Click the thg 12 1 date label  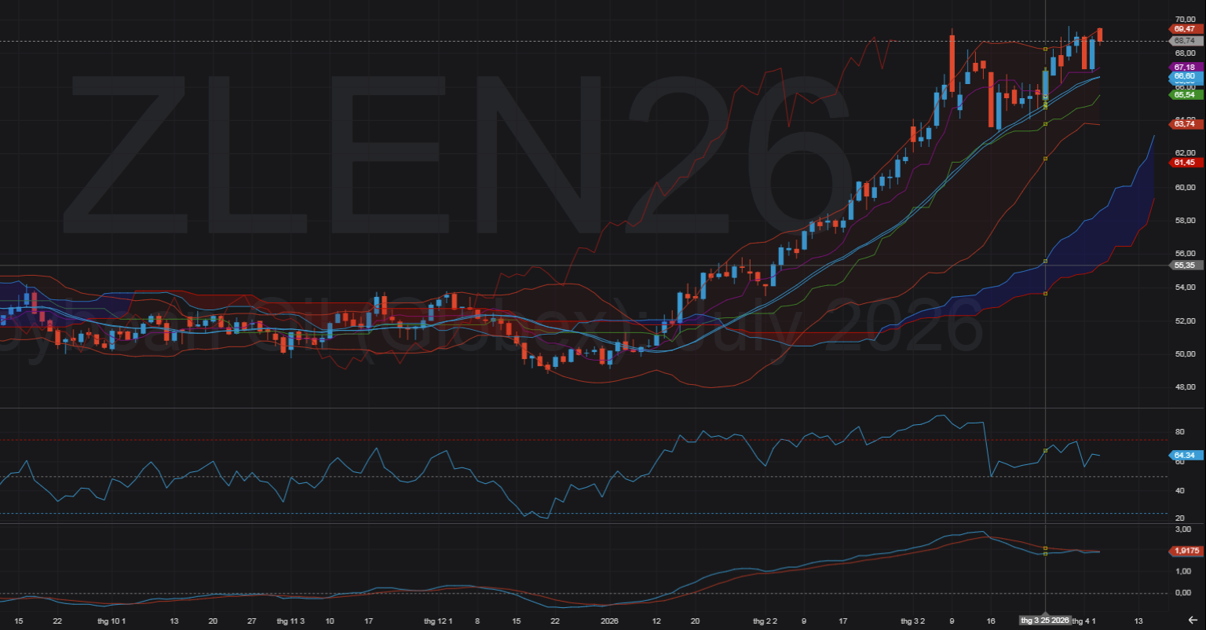coord(438,621)
